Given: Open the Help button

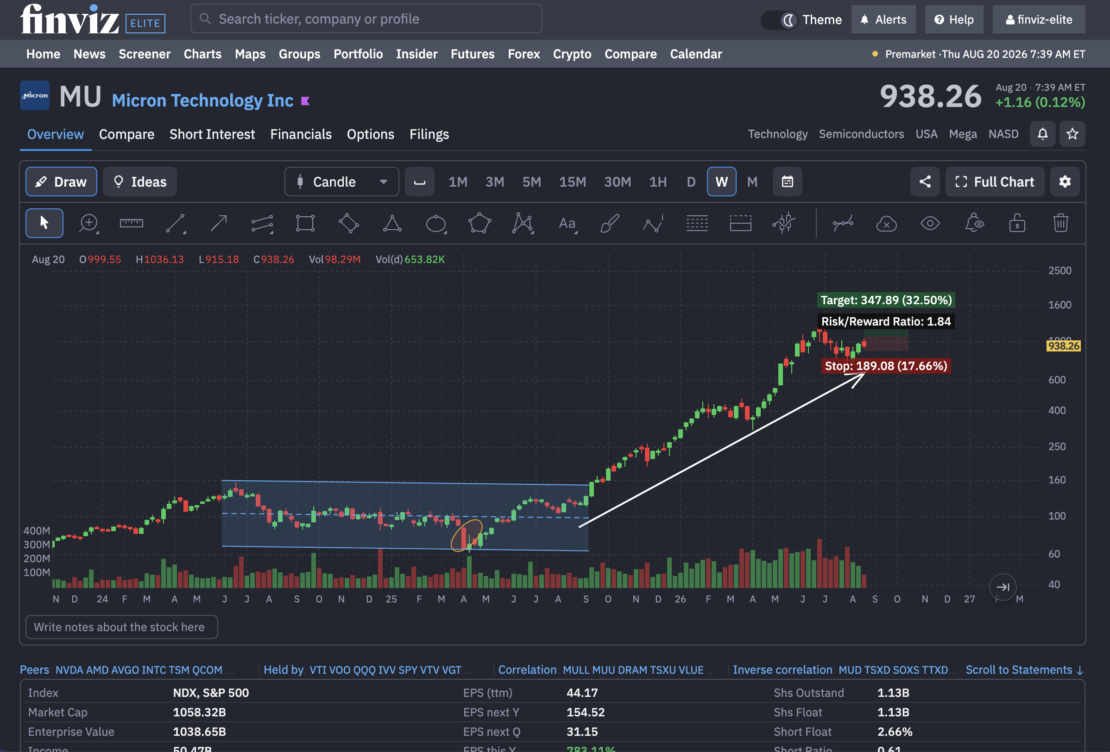Looking at the screenshot, I should [954, 19].
